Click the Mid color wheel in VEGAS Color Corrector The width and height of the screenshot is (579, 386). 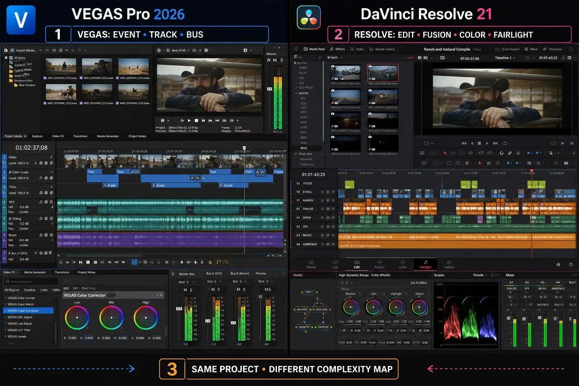coord(112,317)
